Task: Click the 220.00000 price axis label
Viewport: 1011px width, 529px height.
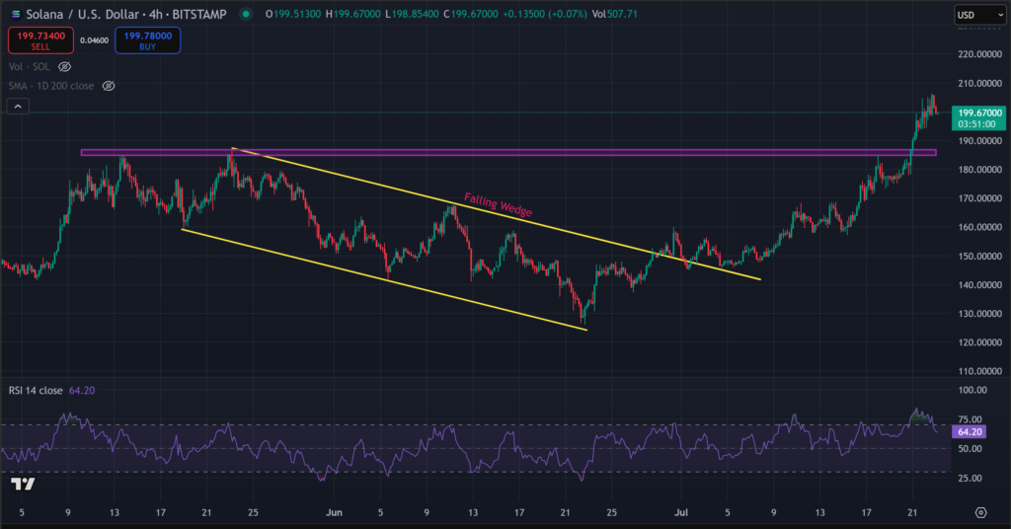Action: (x=980, y=54)
